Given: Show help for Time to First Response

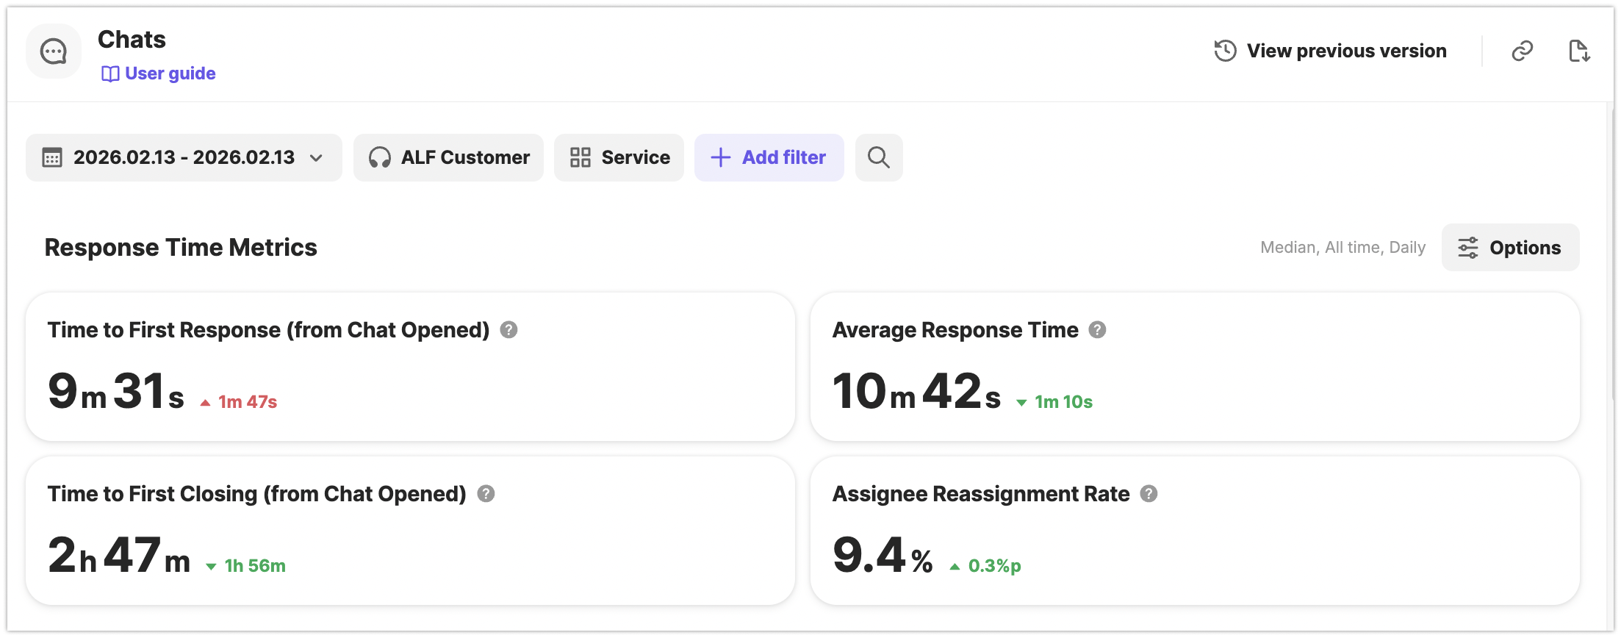Looking at the screenshot, I should [x=508, y=330].
